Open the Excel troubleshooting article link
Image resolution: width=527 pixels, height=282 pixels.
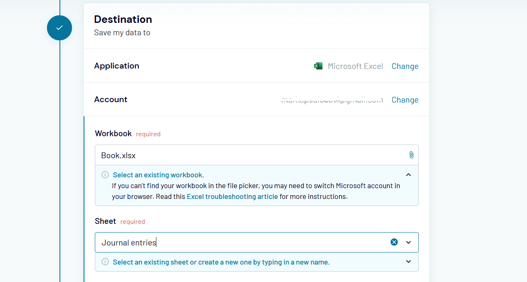click(232, 196)
